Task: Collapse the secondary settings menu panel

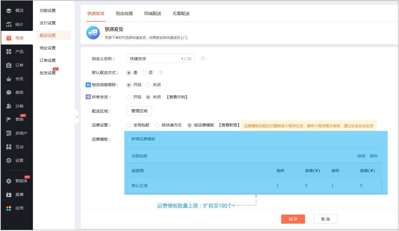Action: pos(77,117)
